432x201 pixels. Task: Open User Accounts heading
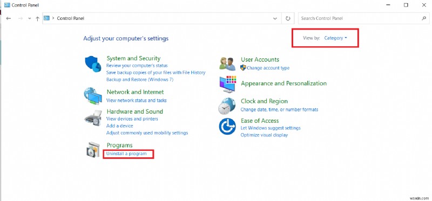pyautogui.click(x=260, y=59)
